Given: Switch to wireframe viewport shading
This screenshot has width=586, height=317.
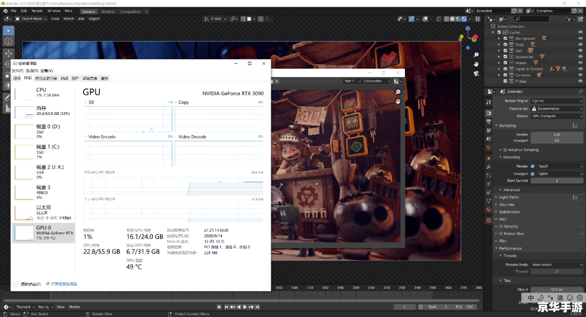Looking at the screenshot, I should [x=446, y=18].
